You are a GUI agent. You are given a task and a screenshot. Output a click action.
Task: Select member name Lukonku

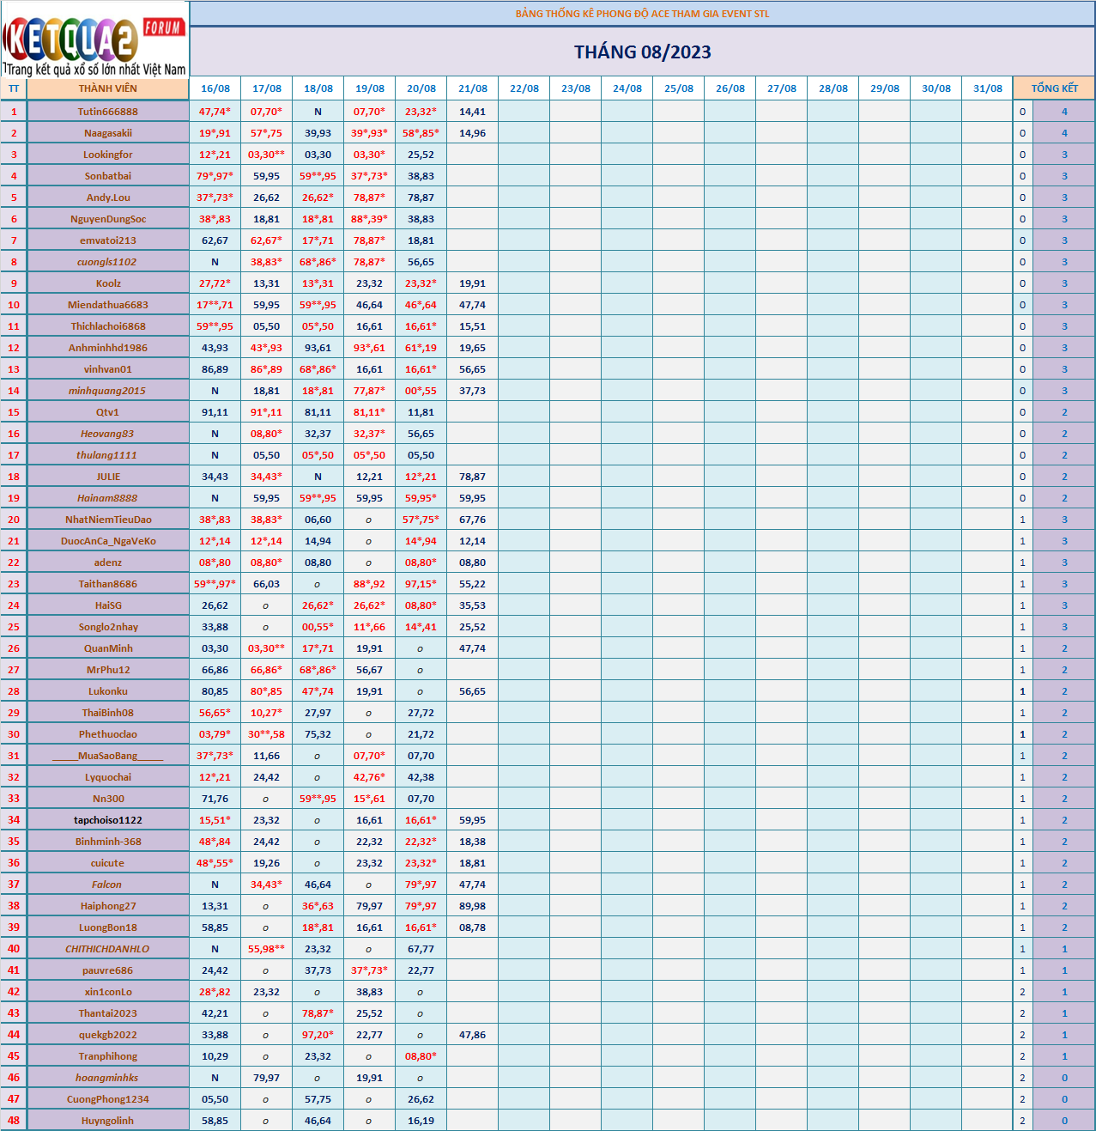coord(108,691)
